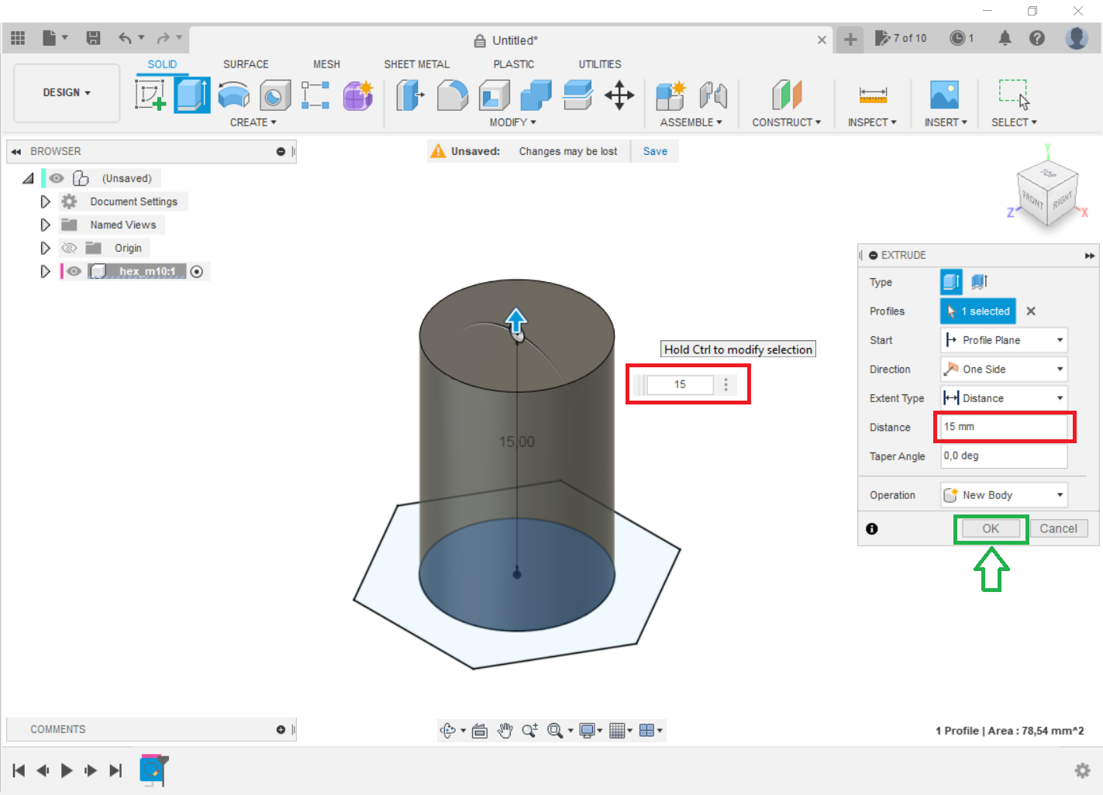This screenshot has width=1103, height=795.
Task: Open the Operation New Body dropdown
Action: coord(1004,495)
